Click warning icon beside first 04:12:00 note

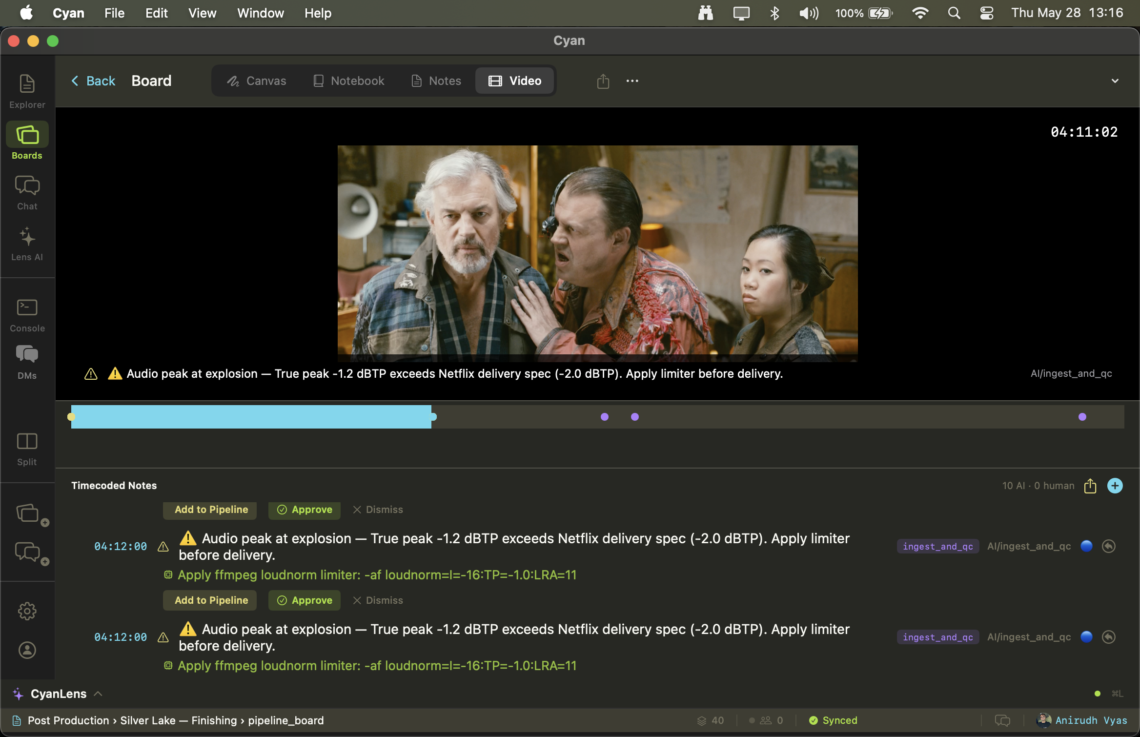pos(163,547)
